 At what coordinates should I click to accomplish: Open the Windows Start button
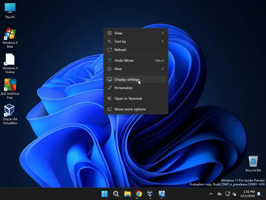(x=104, y=194)
